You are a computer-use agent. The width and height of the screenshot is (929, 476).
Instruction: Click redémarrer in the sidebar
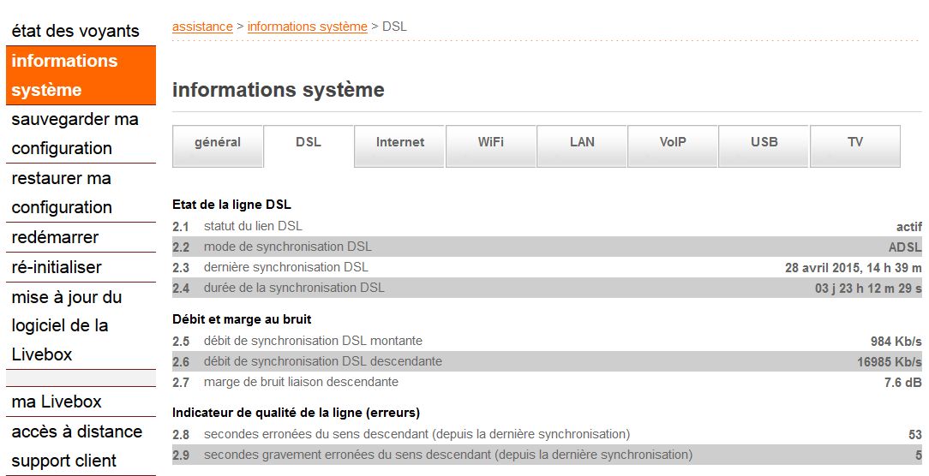coord(55,237)
